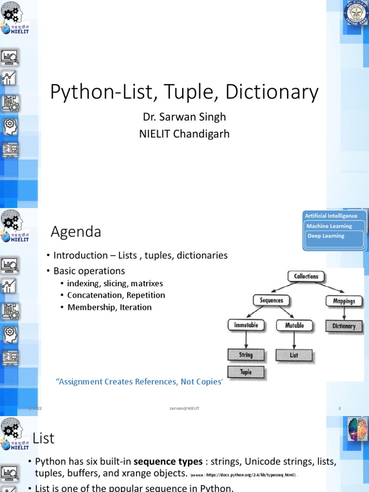Click the Mappings node in the diagram
369x492 pixels.
point(344,301)
